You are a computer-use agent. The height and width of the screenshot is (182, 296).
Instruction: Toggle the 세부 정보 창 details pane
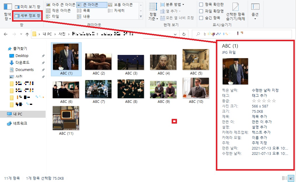tap(27, 16)
